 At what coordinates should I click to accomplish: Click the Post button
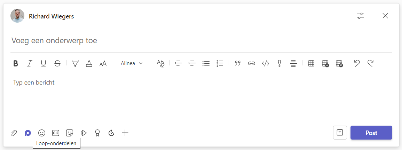[371, 133]
